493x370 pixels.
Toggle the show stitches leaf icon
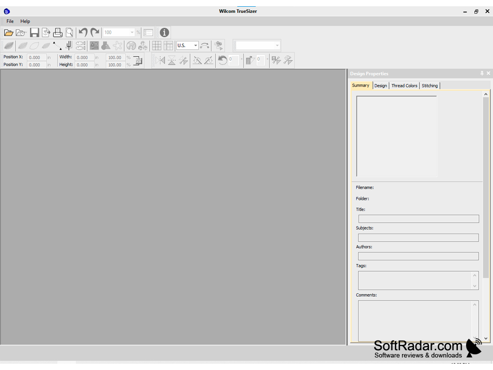point(22,46)
